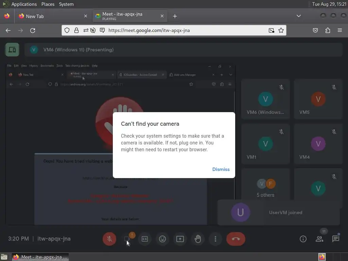Open picture-in-picture icon in address bar
The width and height of the screenshot is (348, 261).
click(x=272, y=30)
